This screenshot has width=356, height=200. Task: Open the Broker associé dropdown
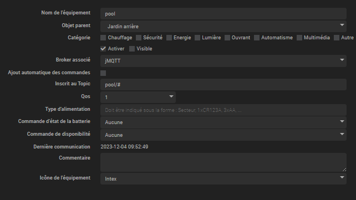223,61
